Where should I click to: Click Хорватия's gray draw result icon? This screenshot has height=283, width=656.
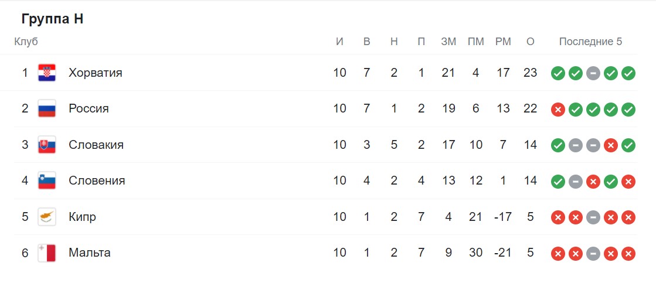tap(593, 74)
